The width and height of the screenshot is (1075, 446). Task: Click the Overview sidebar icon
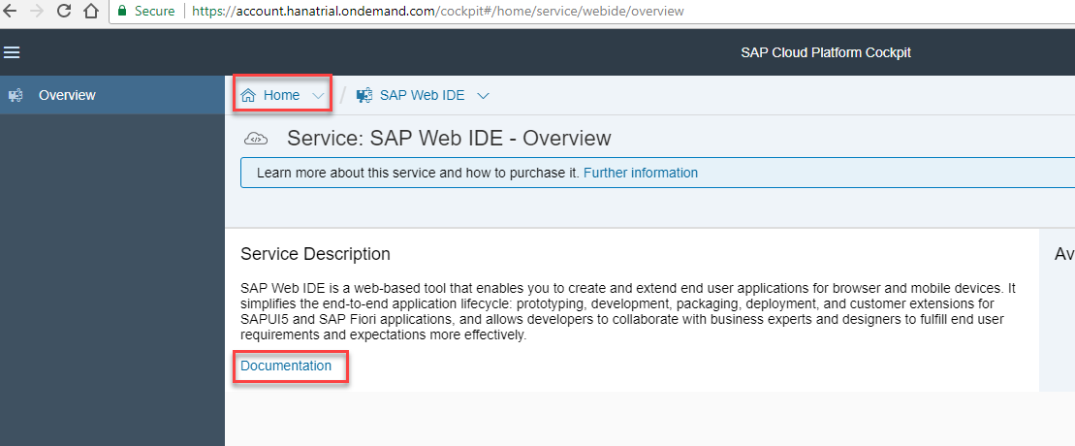16,95
